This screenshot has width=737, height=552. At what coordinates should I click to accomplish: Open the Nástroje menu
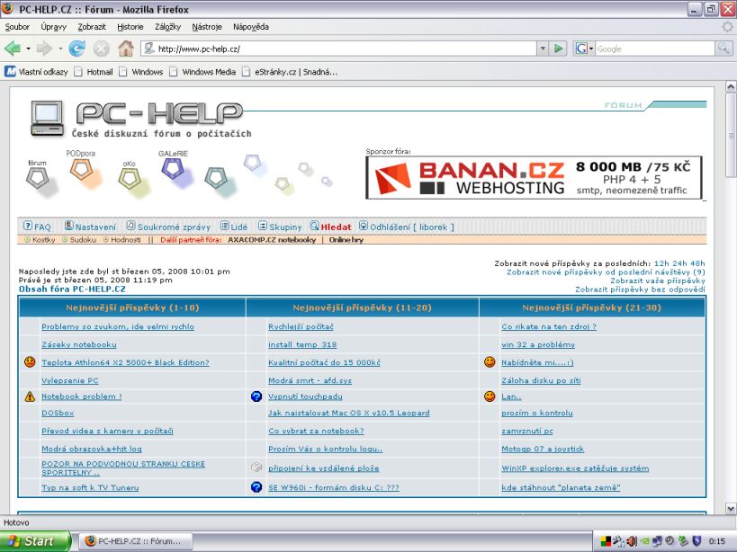[207, 27]
